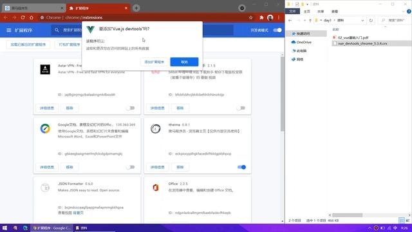The width and height of the screenshot is (412, 232).
Task: Open File Explorer recent locations dropdown
Action: click(x=304, y=21)
